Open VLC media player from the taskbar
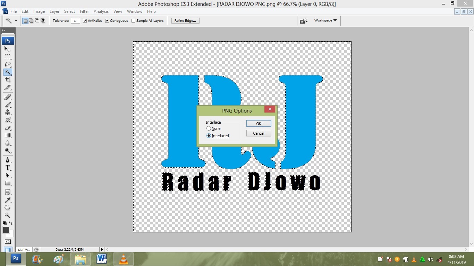 click(123, 259)
